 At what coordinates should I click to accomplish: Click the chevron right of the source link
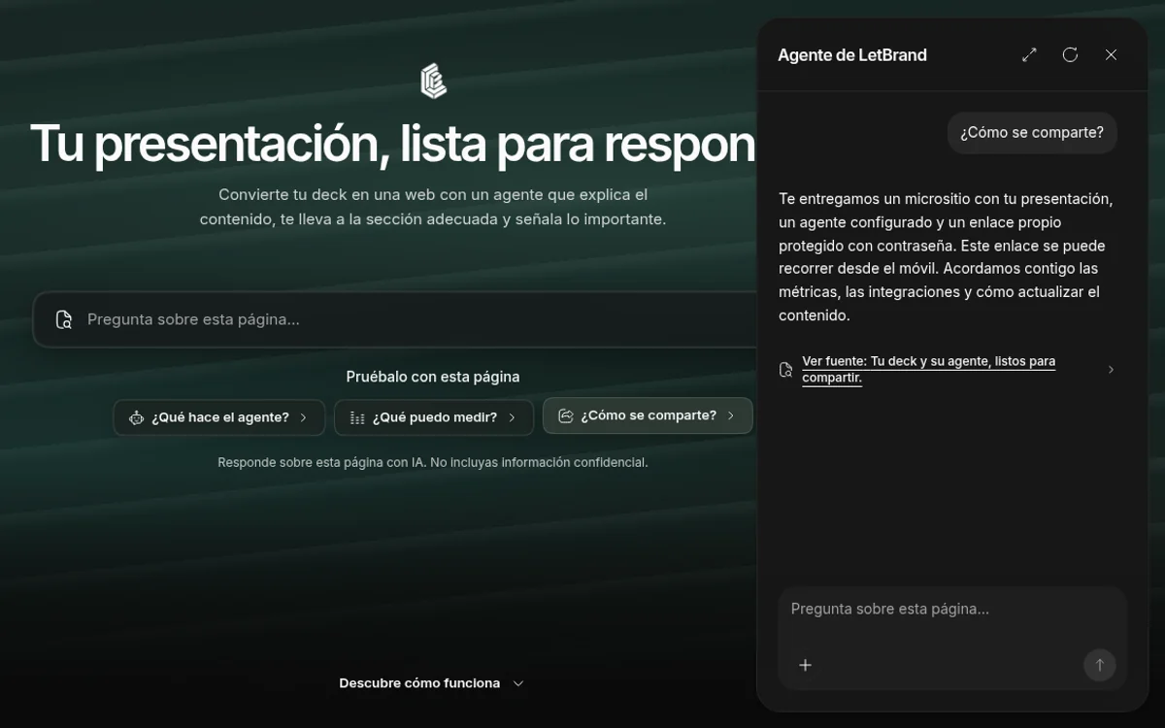(1111, 369)
